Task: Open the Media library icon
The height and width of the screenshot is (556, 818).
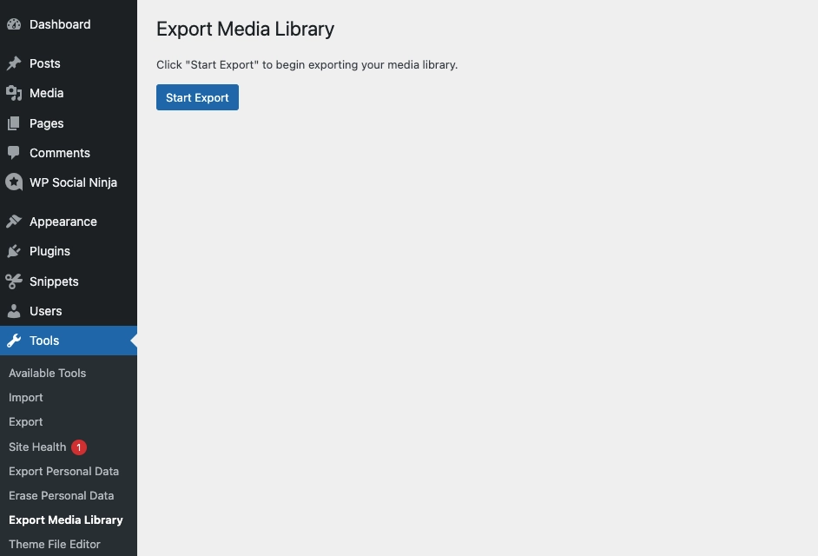Action: coord(13,93)
